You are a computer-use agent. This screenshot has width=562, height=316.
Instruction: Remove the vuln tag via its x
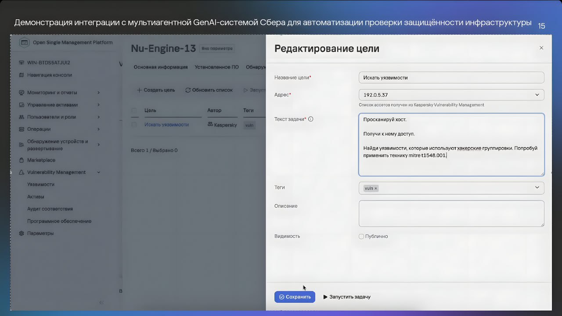click(x=376, y=188)
